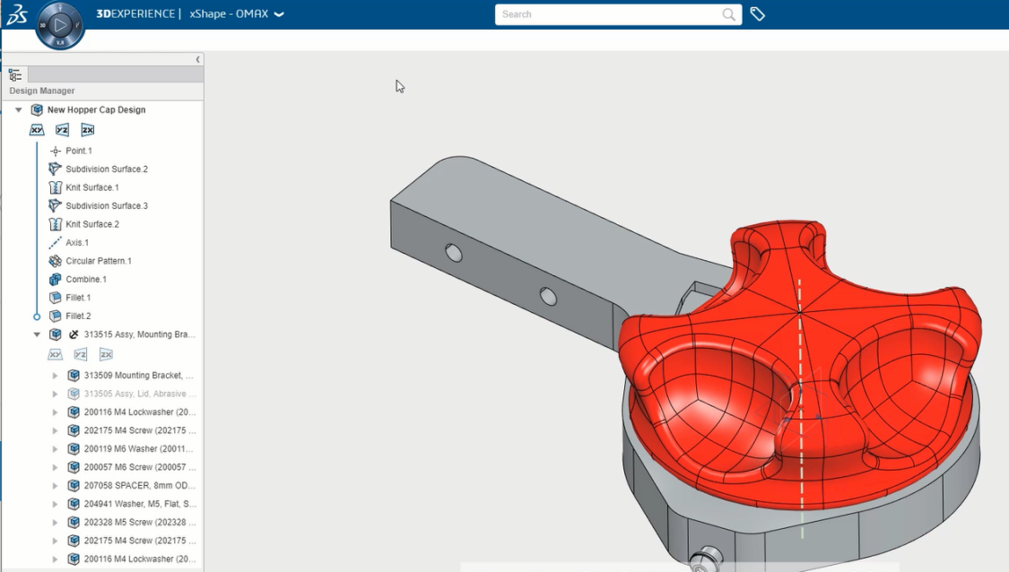Open the xShape - OMAX app dropdown
The width and height of the screenshot is (1009, 572).
click(x=279, y=14)
